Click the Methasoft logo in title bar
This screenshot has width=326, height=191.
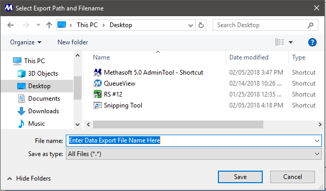[8, 8]
